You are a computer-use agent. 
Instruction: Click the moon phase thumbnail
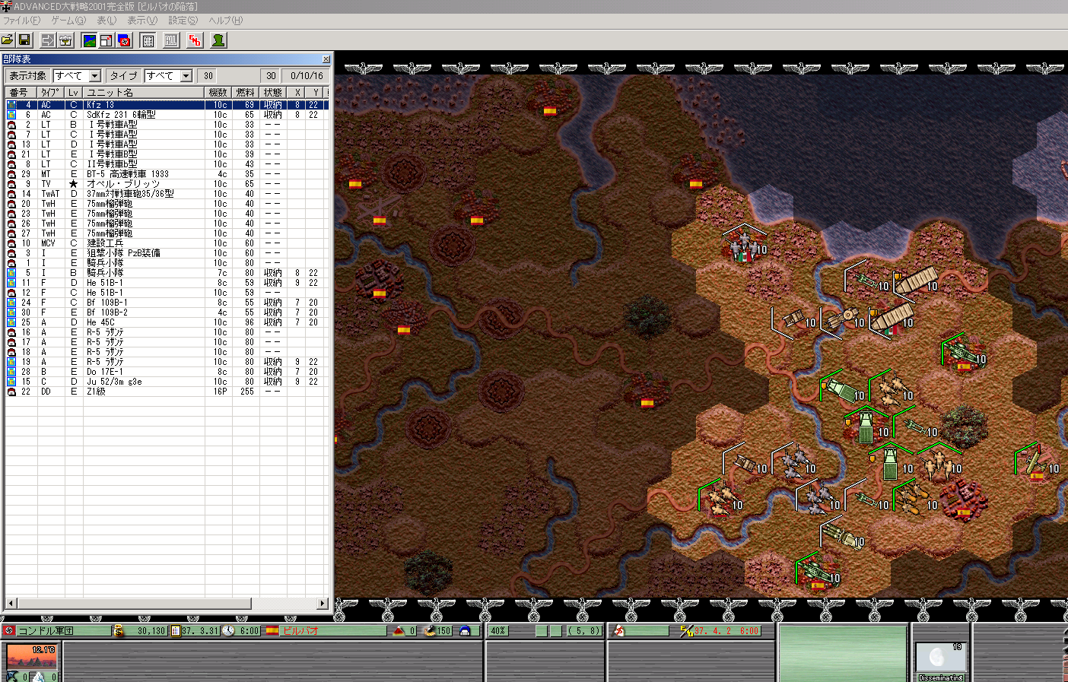click(940, 658)
